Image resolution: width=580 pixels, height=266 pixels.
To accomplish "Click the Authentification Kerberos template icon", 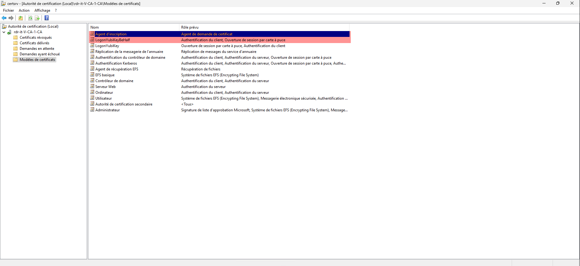I will click(92, 63).
